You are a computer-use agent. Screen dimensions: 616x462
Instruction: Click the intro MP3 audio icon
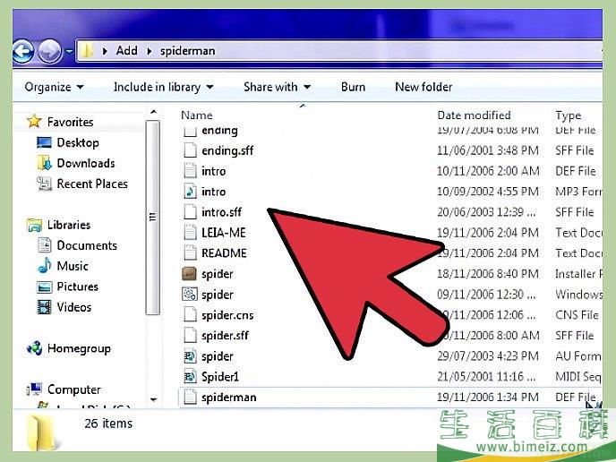[190, 192]
